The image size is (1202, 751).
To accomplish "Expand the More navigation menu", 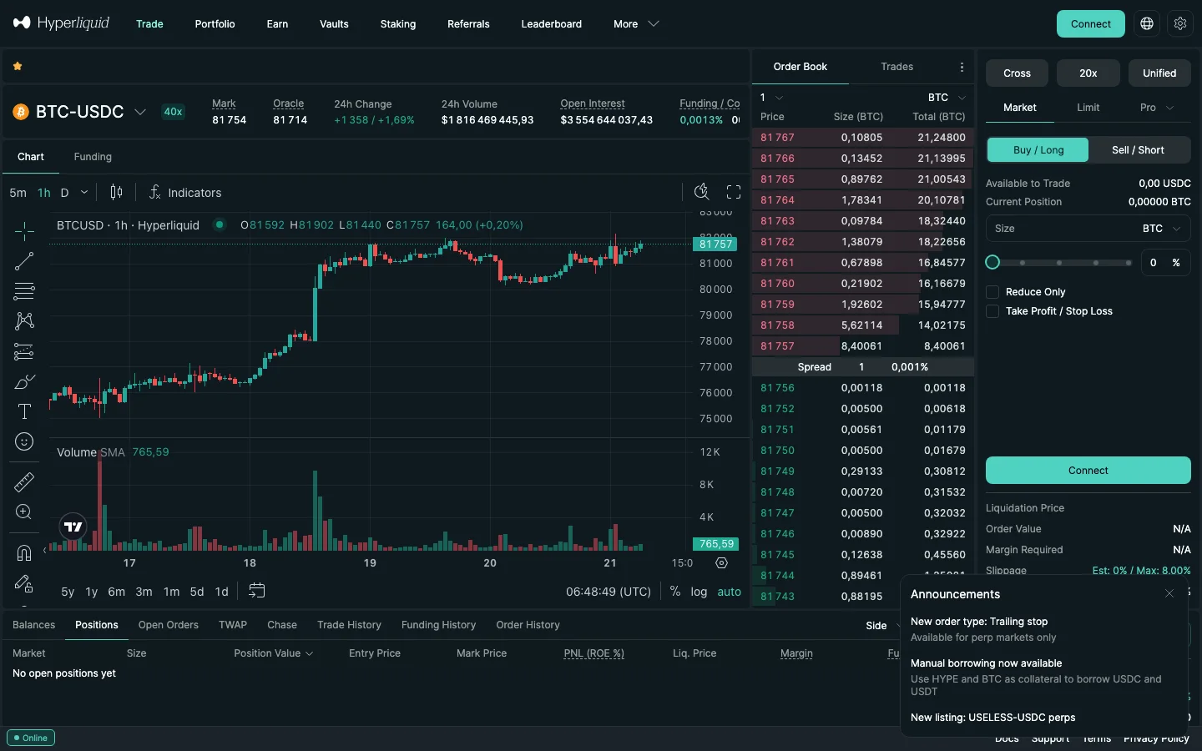I will (636, 24).
